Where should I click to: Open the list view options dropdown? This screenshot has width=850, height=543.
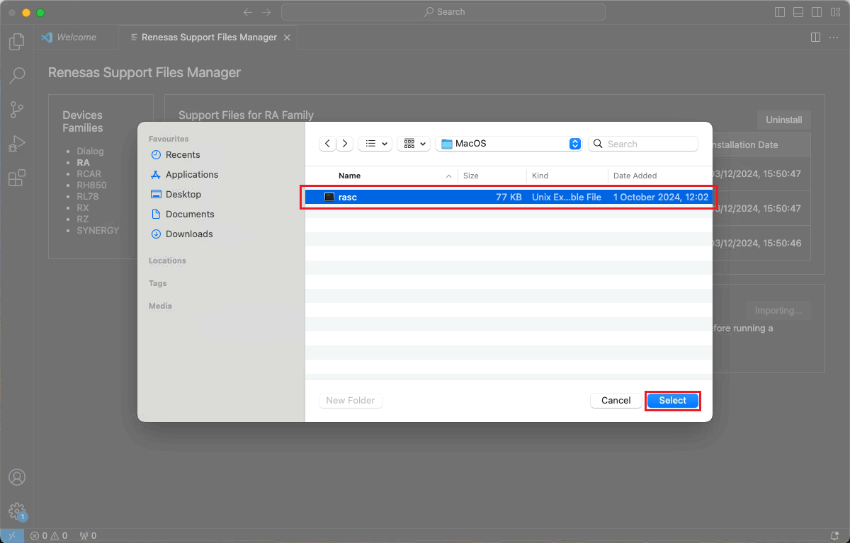pyautogui.click(x=375, y=144)
